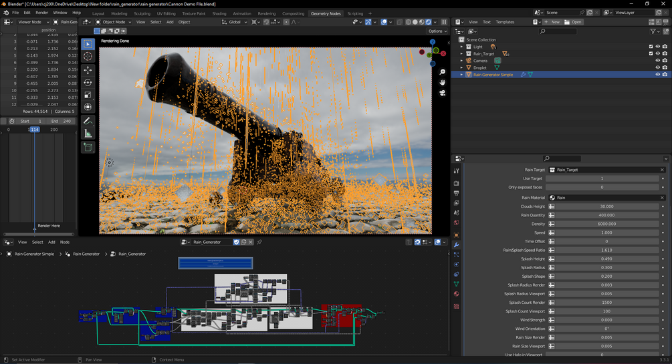Uncheck the Light collection exclude checkbox
The height and width of the screenshot is (364, 672).
[651, 47]
